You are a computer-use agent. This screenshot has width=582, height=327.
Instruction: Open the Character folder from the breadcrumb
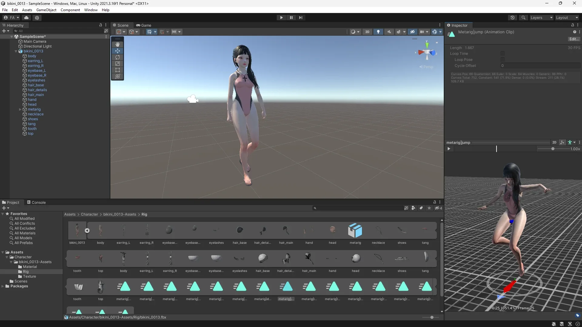[x=89, y=214]
